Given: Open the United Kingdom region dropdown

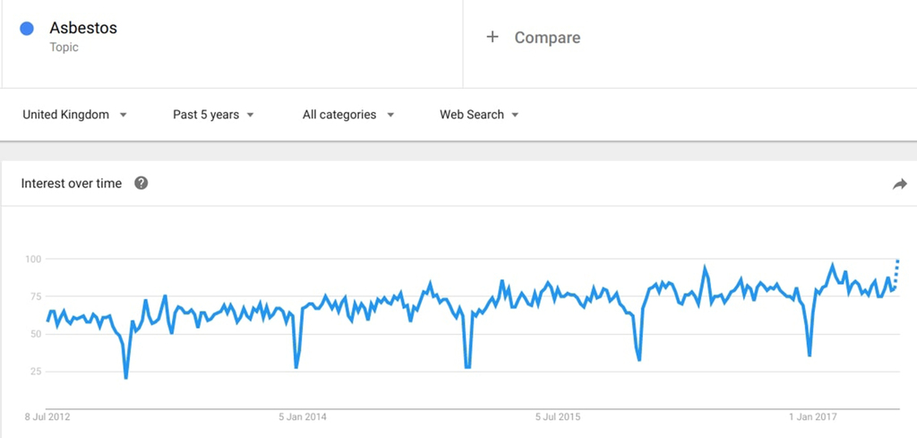Looking at the screenshot, I should click(x=74, y=115).
